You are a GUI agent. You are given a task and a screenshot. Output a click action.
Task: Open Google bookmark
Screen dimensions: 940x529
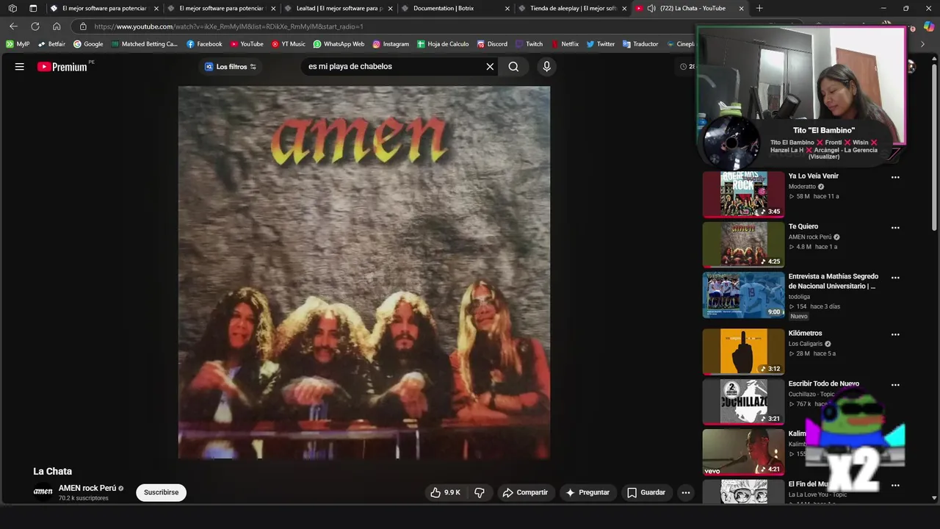pos(88,44)
